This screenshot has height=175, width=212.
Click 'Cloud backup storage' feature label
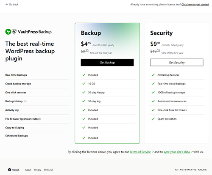18,84
